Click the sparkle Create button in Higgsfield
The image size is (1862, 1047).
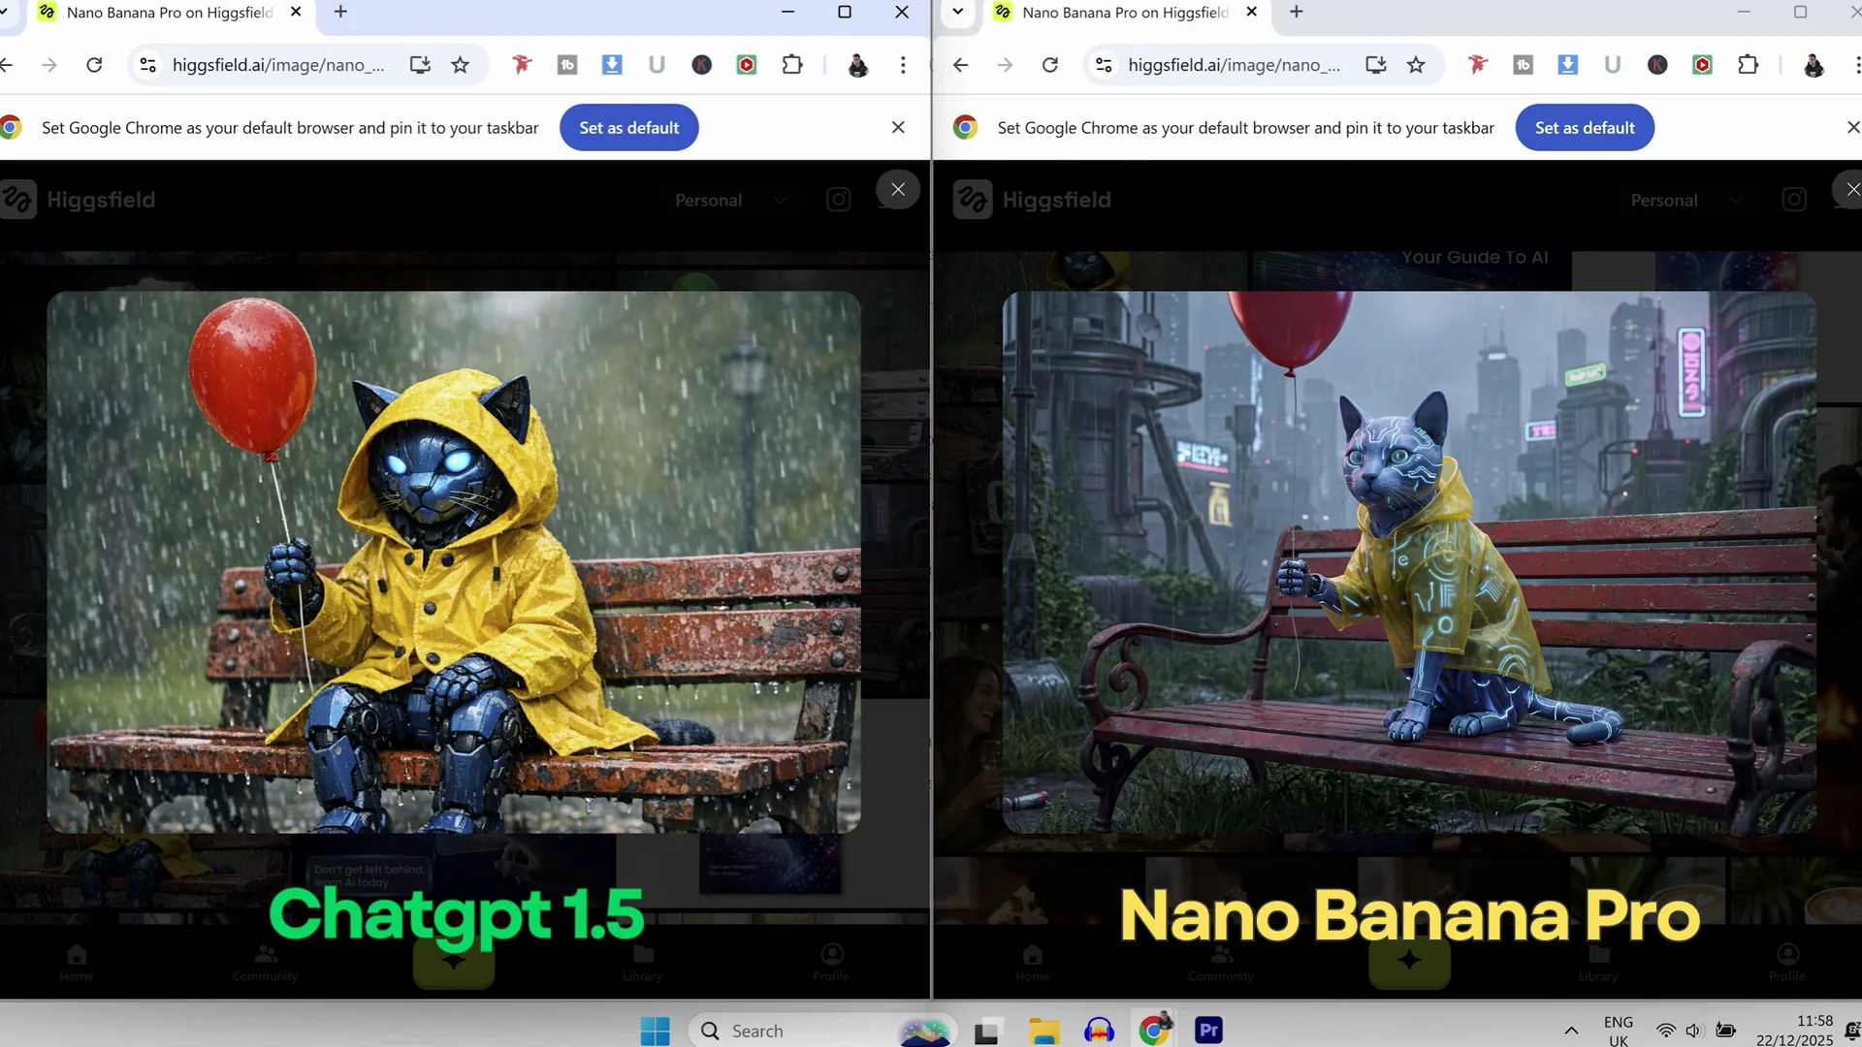(452, 962)
